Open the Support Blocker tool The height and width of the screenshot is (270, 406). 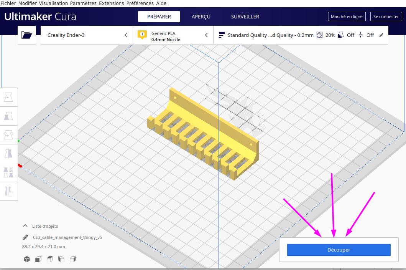[8, 191]
